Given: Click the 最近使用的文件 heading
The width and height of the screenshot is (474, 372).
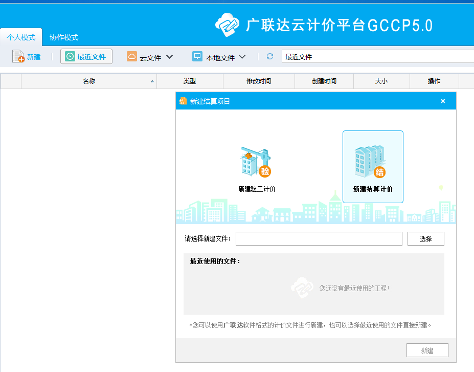Looking at the screenshot, I should 215,261.
